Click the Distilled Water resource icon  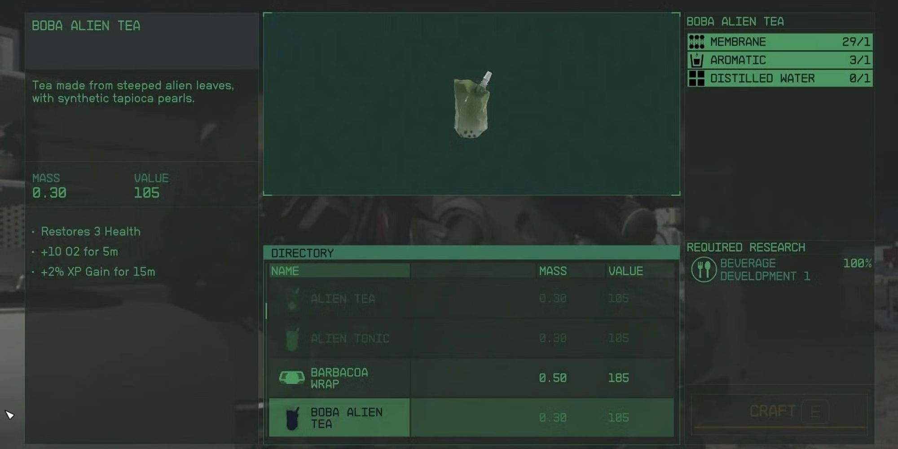696,78
